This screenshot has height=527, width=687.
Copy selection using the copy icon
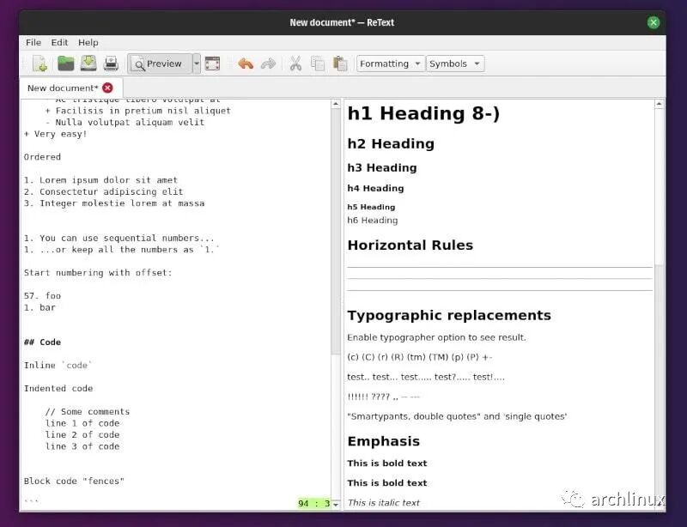[318, 64]
